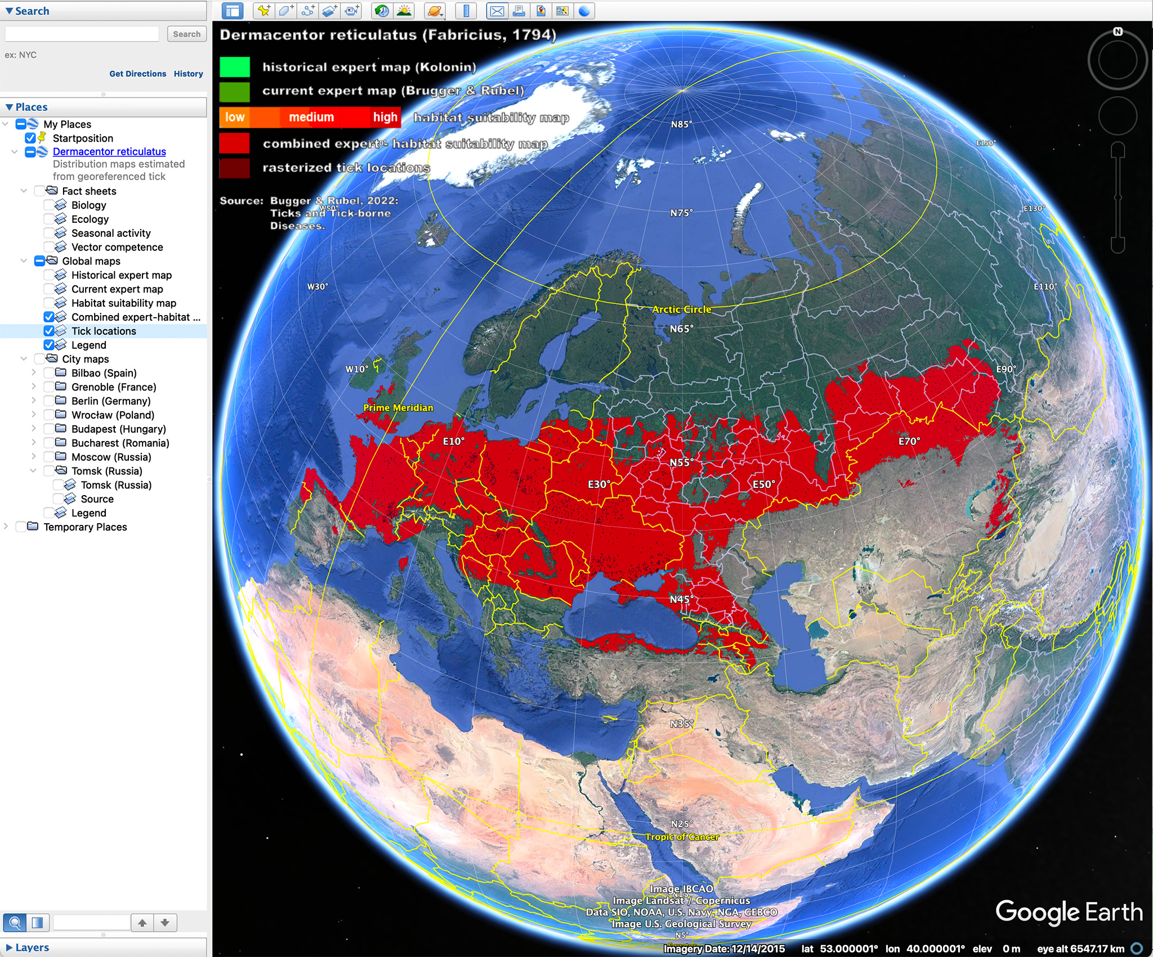Open the planet switcher dropdown

(x=435, y=11)
